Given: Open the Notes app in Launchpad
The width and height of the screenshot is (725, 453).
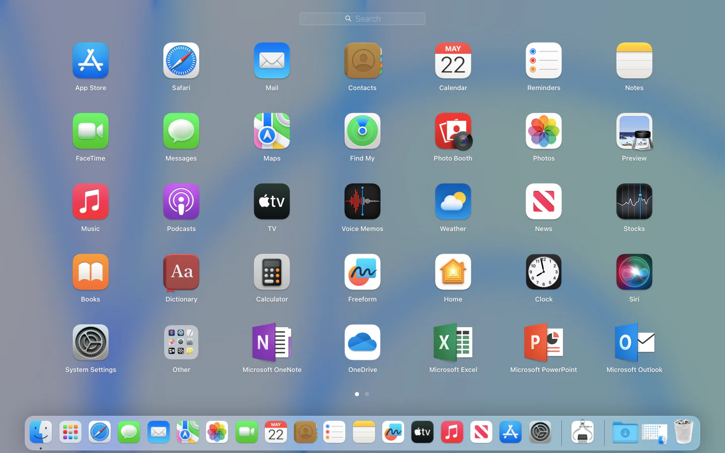Looking at the screenshot, I should point(634,61).
